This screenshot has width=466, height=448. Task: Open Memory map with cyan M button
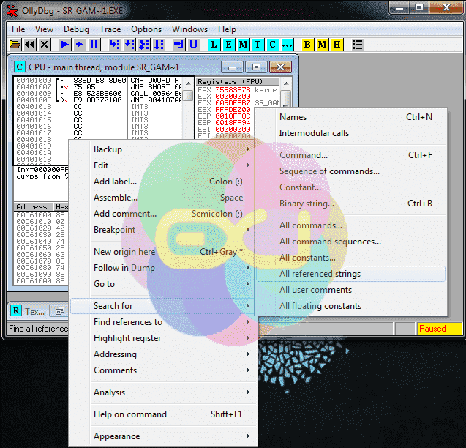tap(243, 45)
